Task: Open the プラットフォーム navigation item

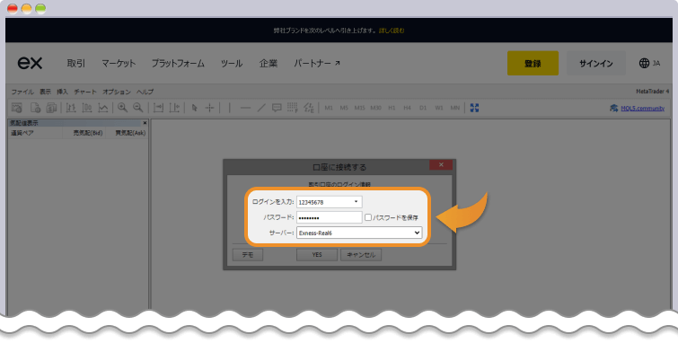Action: click(x=178, y=63)
